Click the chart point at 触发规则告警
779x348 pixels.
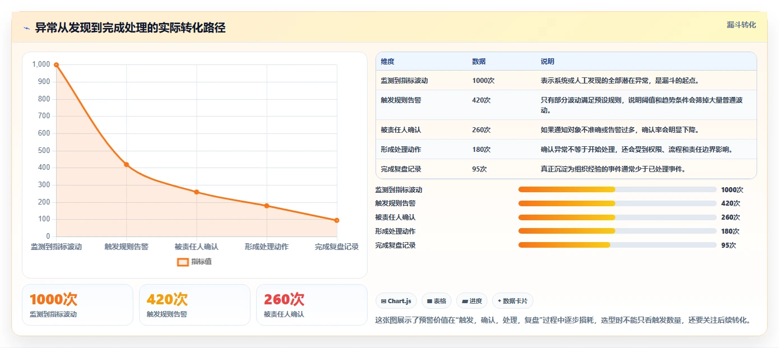coord(127,165)
